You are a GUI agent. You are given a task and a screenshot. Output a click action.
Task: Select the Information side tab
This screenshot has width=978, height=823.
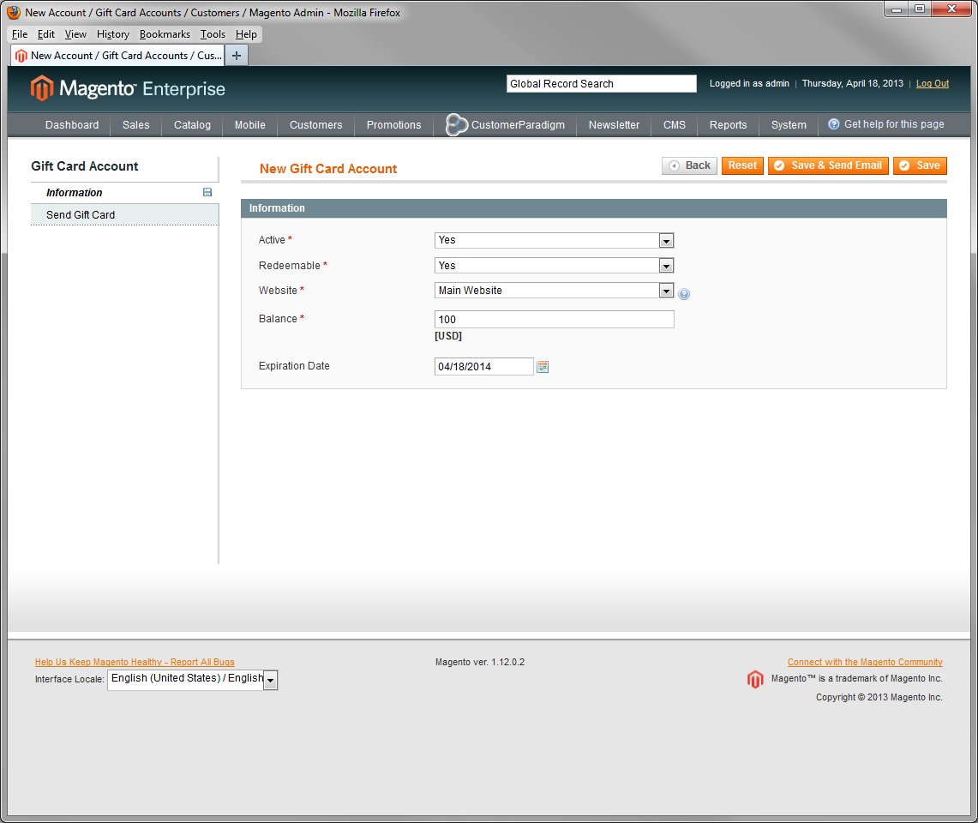(125, 193)
